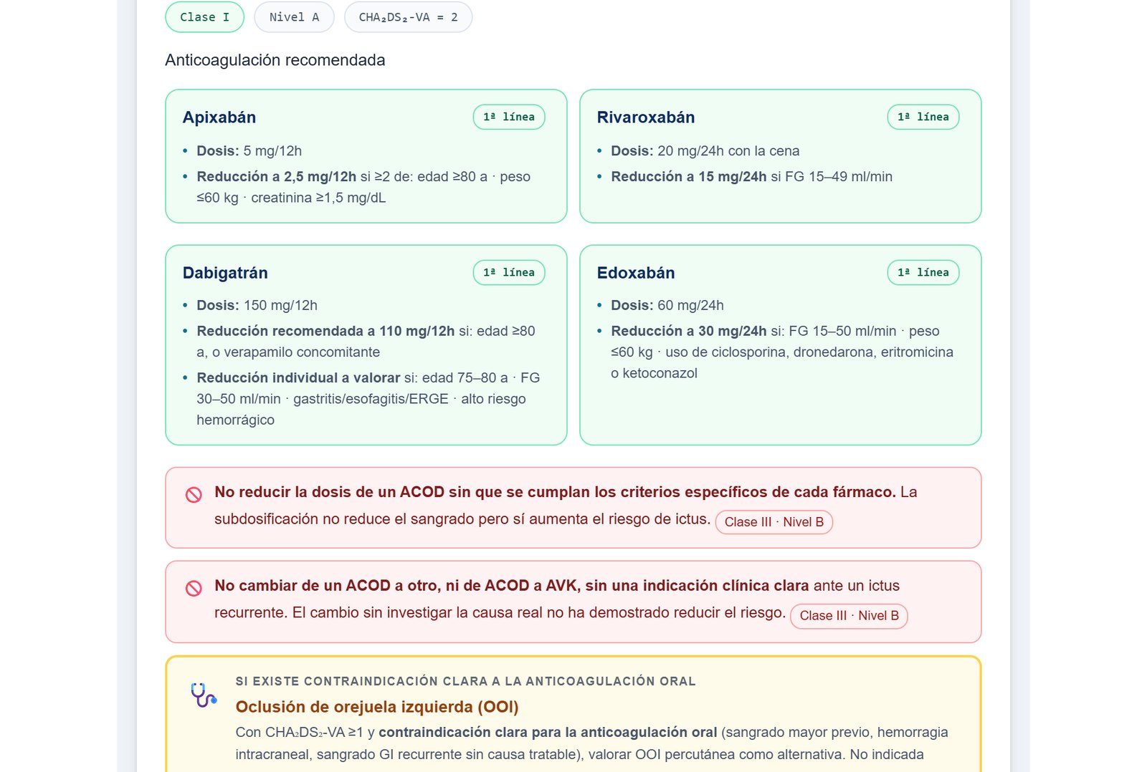1147x772 pixels.
Task: Click "Reducción a 2,5 mg/12h" text
Action: pos(277,177)
